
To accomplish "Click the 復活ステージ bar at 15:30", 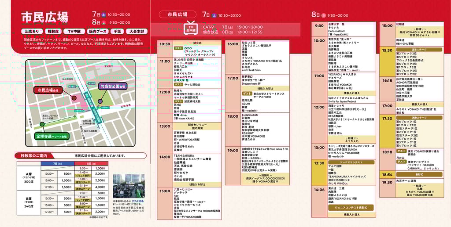I will 419,50.
